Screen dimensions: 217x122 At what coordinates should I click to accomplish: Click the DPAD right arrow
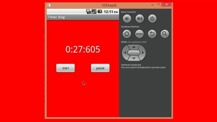click(143, 53)
